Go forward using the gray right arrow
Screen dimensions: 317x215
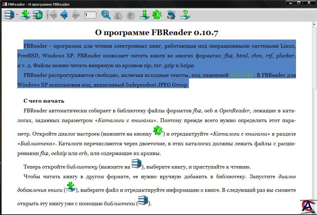pos(76,15)
